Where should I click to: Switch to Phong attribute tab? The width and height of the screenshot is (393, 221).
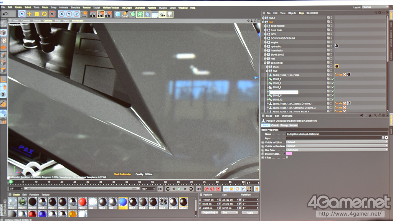284,125
